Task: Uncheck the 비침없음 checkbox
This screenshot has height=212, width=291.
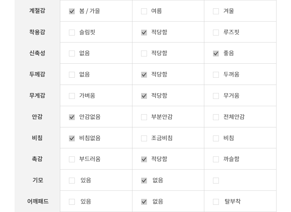Action: click(x=72, y=138)
